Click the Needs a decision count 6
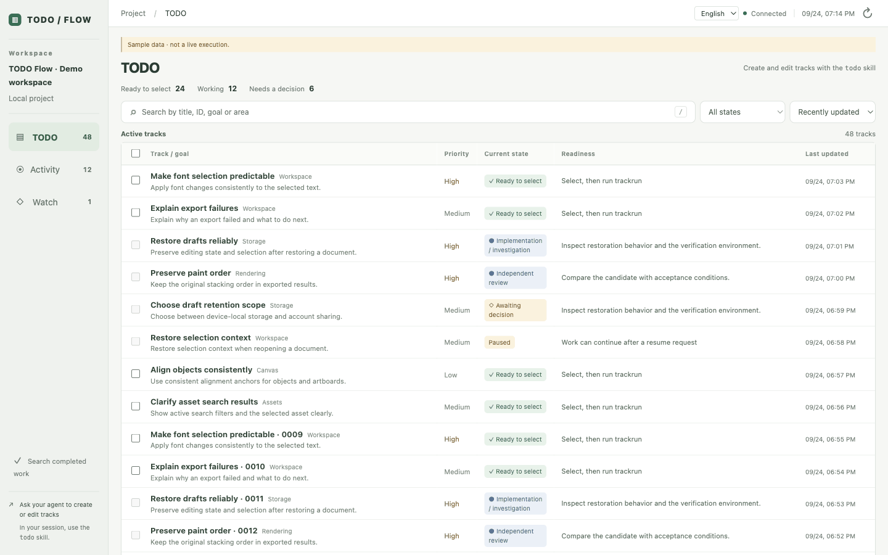This screenshot has height=555, width=888. [x=311, y=89]
